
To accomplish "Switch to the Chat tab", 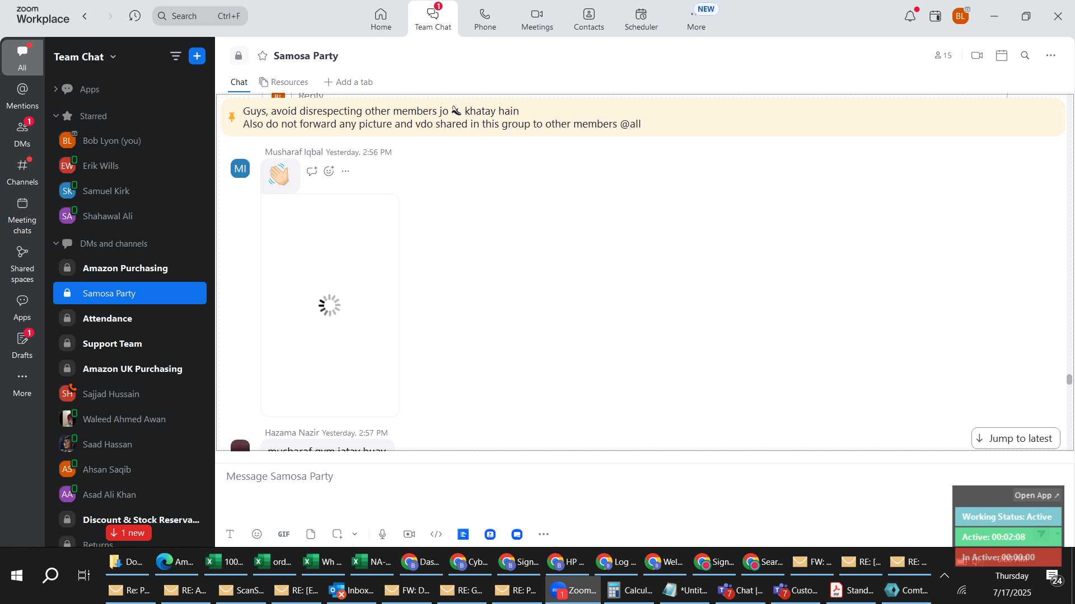I will 239,82.
